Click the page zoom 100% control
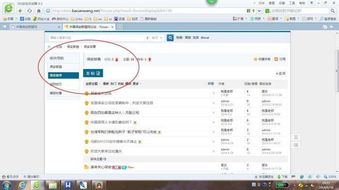Viewport: 339px width, 190px height. [330, 176]
